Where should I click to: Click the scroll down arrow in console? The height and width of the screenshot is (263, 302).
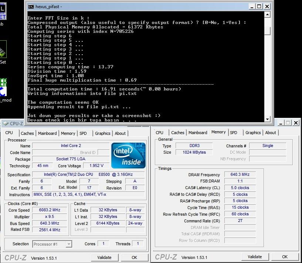pyautogui.click(x=267, y=119)
